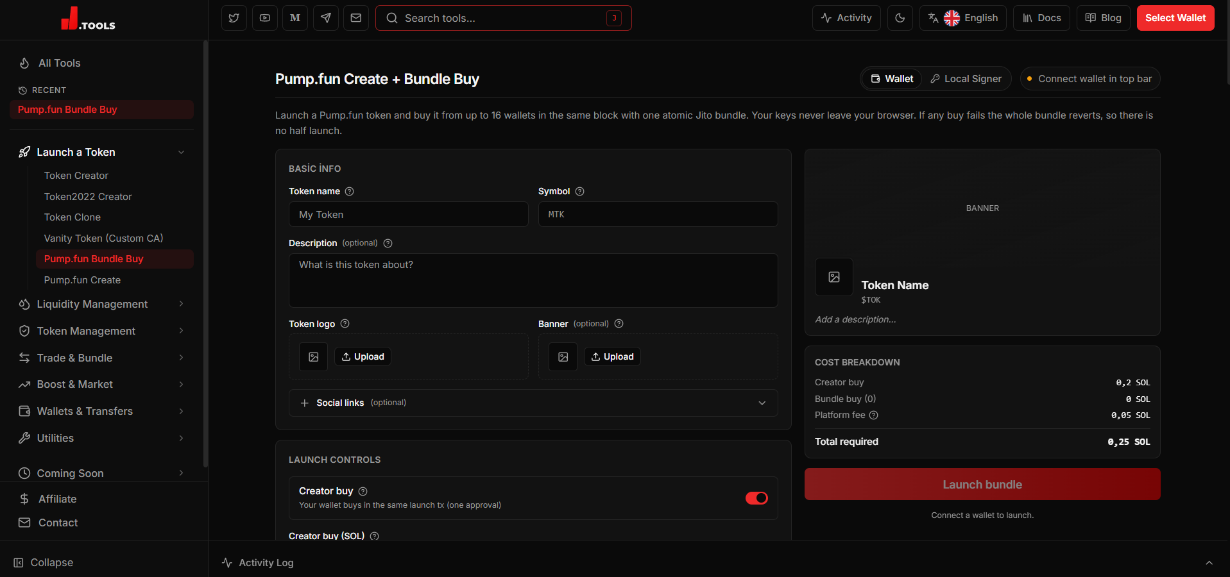The image size is (1230, 577).
Task: Click the Symbol input field
Action: (x=658, y=214)
